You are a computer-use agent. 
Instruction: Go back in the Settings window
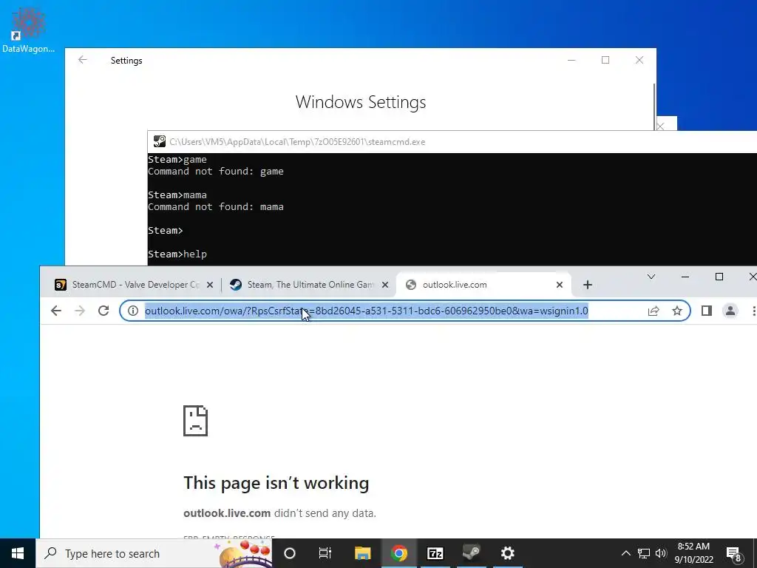click(x=83, y=60)
